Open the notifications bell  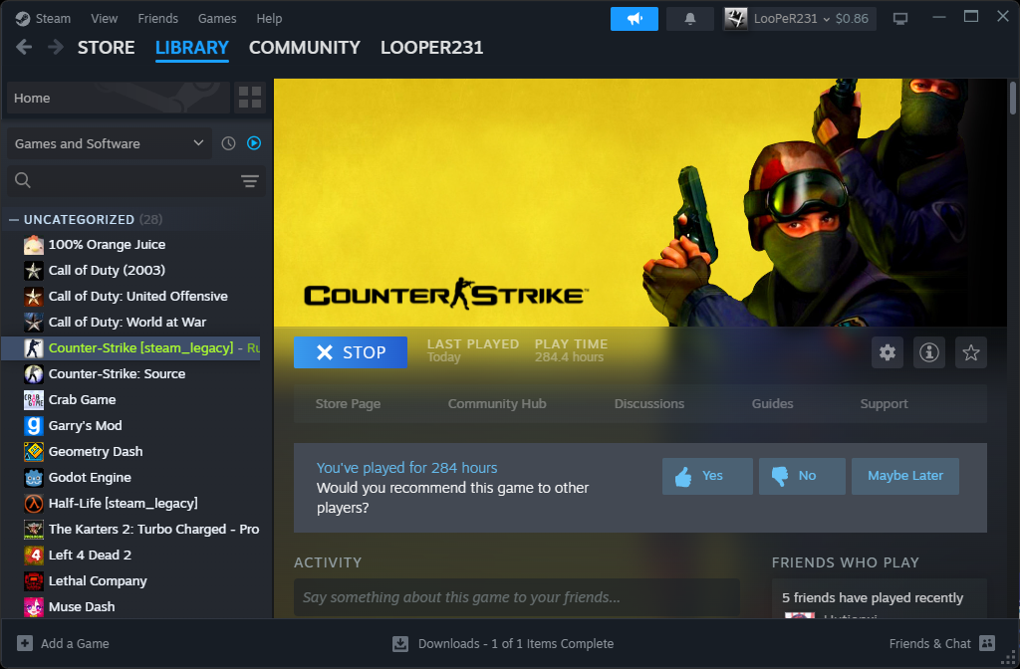(689, 19)
